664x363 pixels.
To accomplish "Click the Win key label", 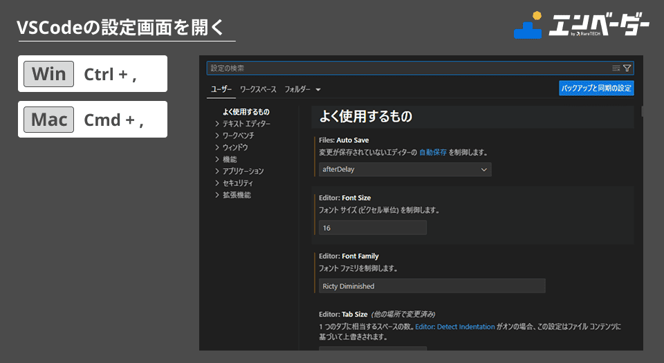I will coord(48,74).
